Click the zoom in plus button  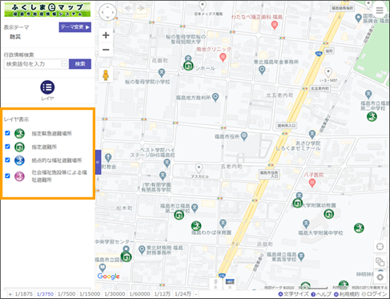coord(106,35)
